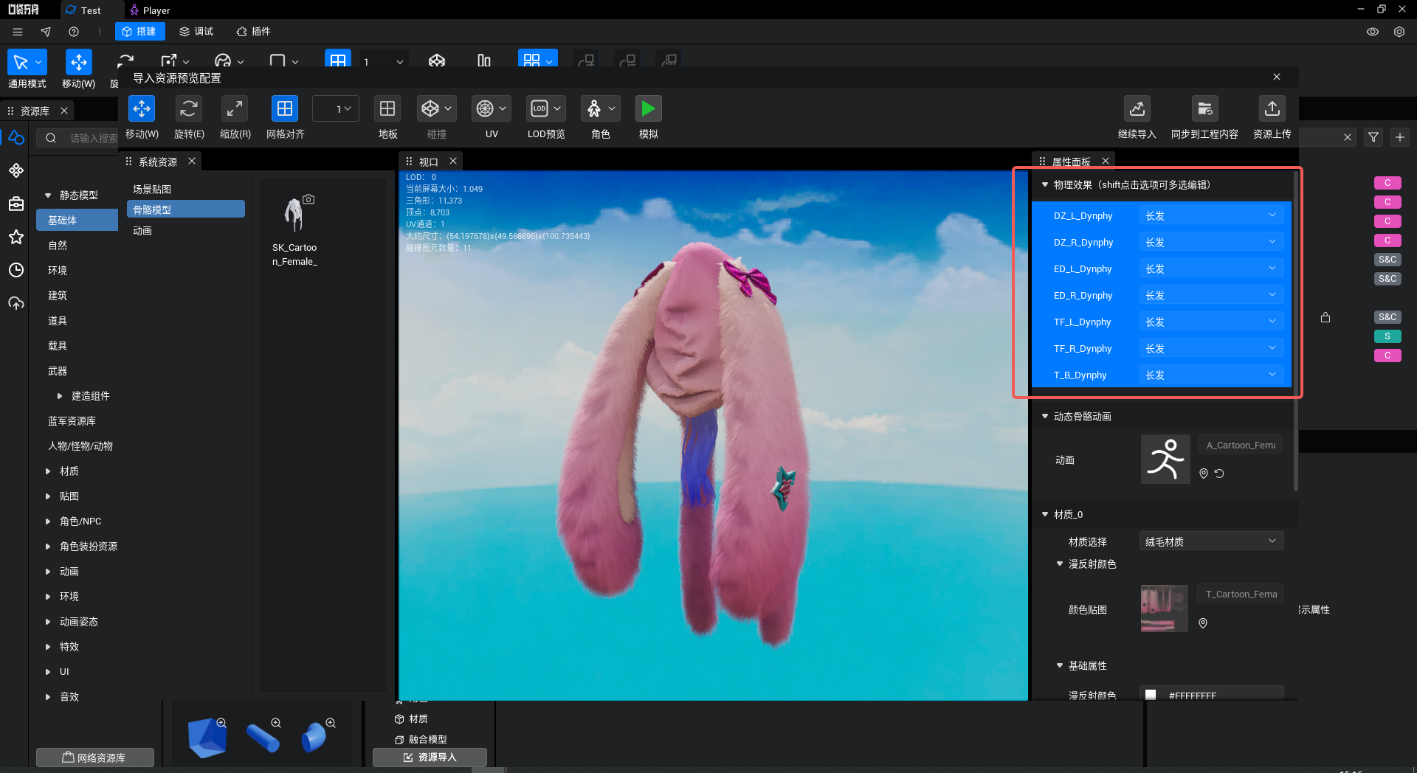Open the LOD preview options
Screen dimensions: 1417x773
click(x=546, y=109)
